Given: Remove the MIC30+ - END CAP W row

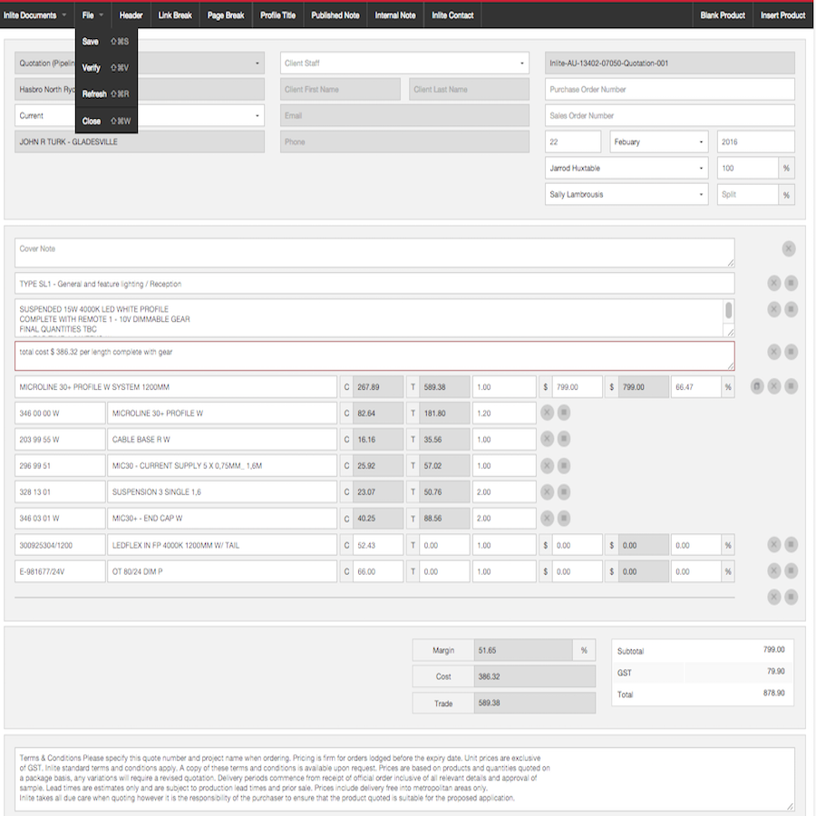Looking at the screenshot, I should point(547,519).
